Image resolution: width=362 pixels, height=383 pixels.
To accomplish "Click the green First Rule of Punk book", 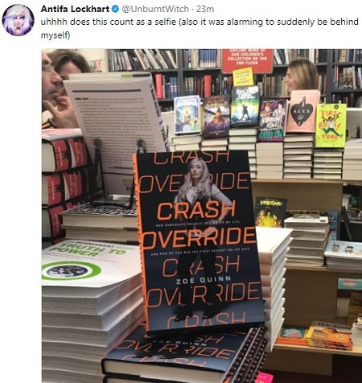I will (x=331, y=126).
